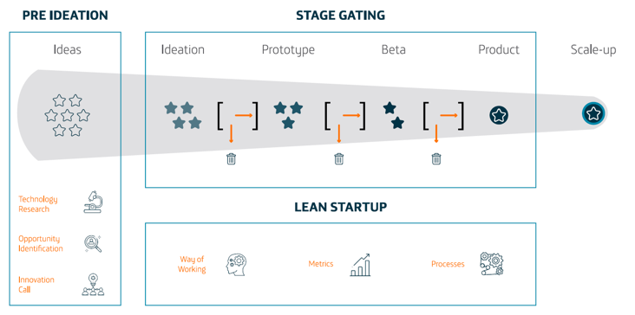
Task: Click the magnifier icon beside Opportunity Identification
Action: 93,243
